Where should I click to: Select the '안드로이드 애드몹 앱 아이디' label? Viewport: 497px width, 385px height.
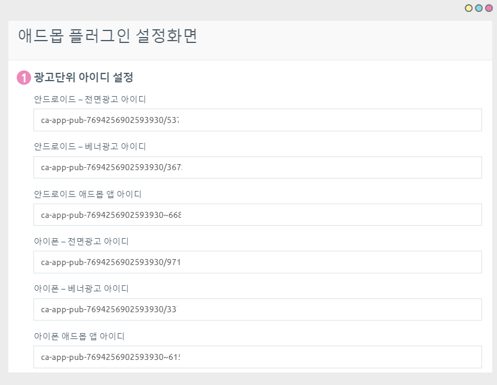click(x=87, y=194)
